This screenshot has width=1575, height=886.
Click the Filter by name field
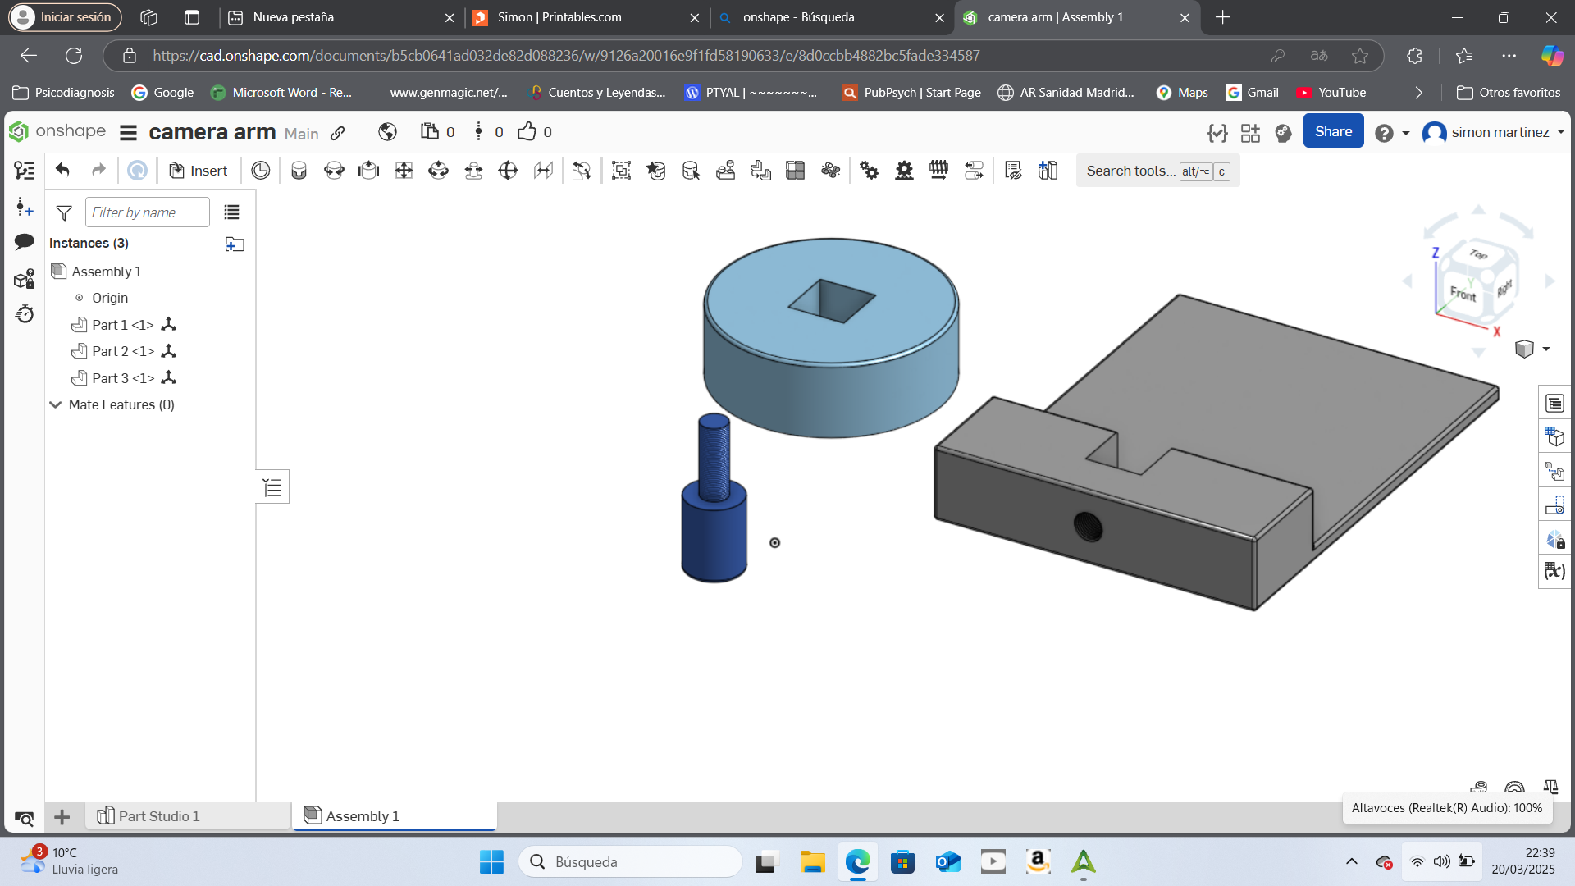pyautogui.click(x=148, y=212)
